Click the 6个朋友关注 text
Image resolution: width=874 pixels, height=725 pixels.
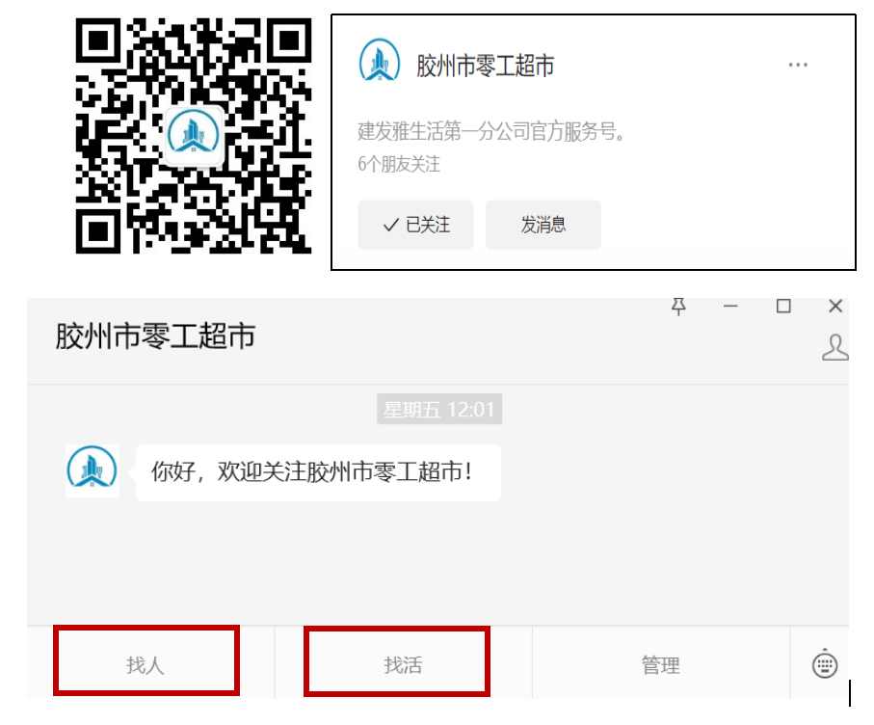point(399,164)
